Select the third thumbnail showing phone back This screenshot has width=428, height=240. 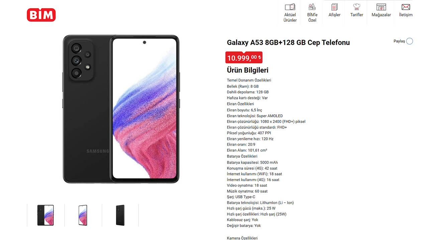120,215
